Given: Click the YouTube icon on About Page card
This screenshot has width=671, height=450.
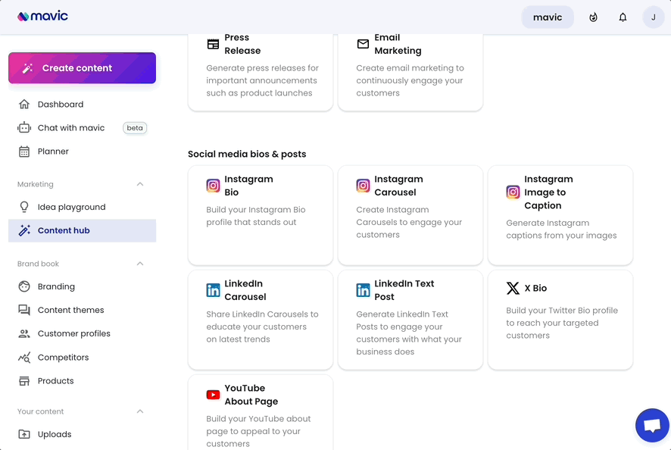Looking at the screenshot, I should [x=213, y=395].
